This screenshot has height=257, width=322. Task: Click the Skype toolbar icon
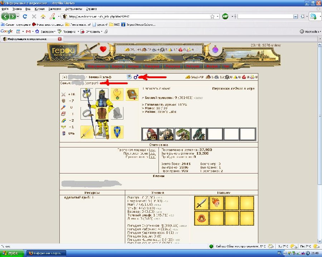(x=313, y=17)
